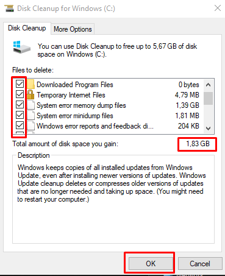Click the Temporary Internet Files lock icon

pyautogui.click(x=30, y=94)
